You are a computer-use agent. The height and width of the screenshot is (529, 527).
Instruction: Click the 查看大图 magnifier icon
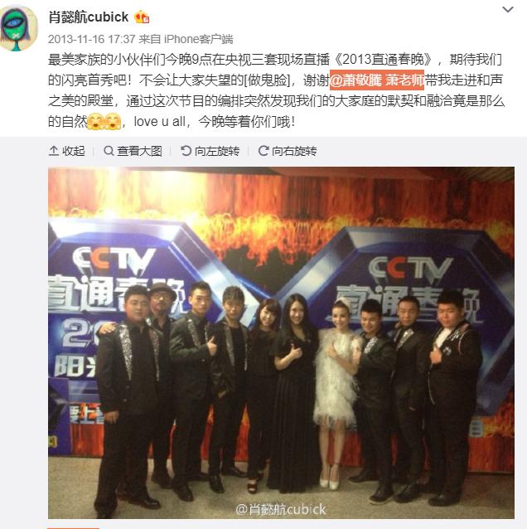click(109, 151)
